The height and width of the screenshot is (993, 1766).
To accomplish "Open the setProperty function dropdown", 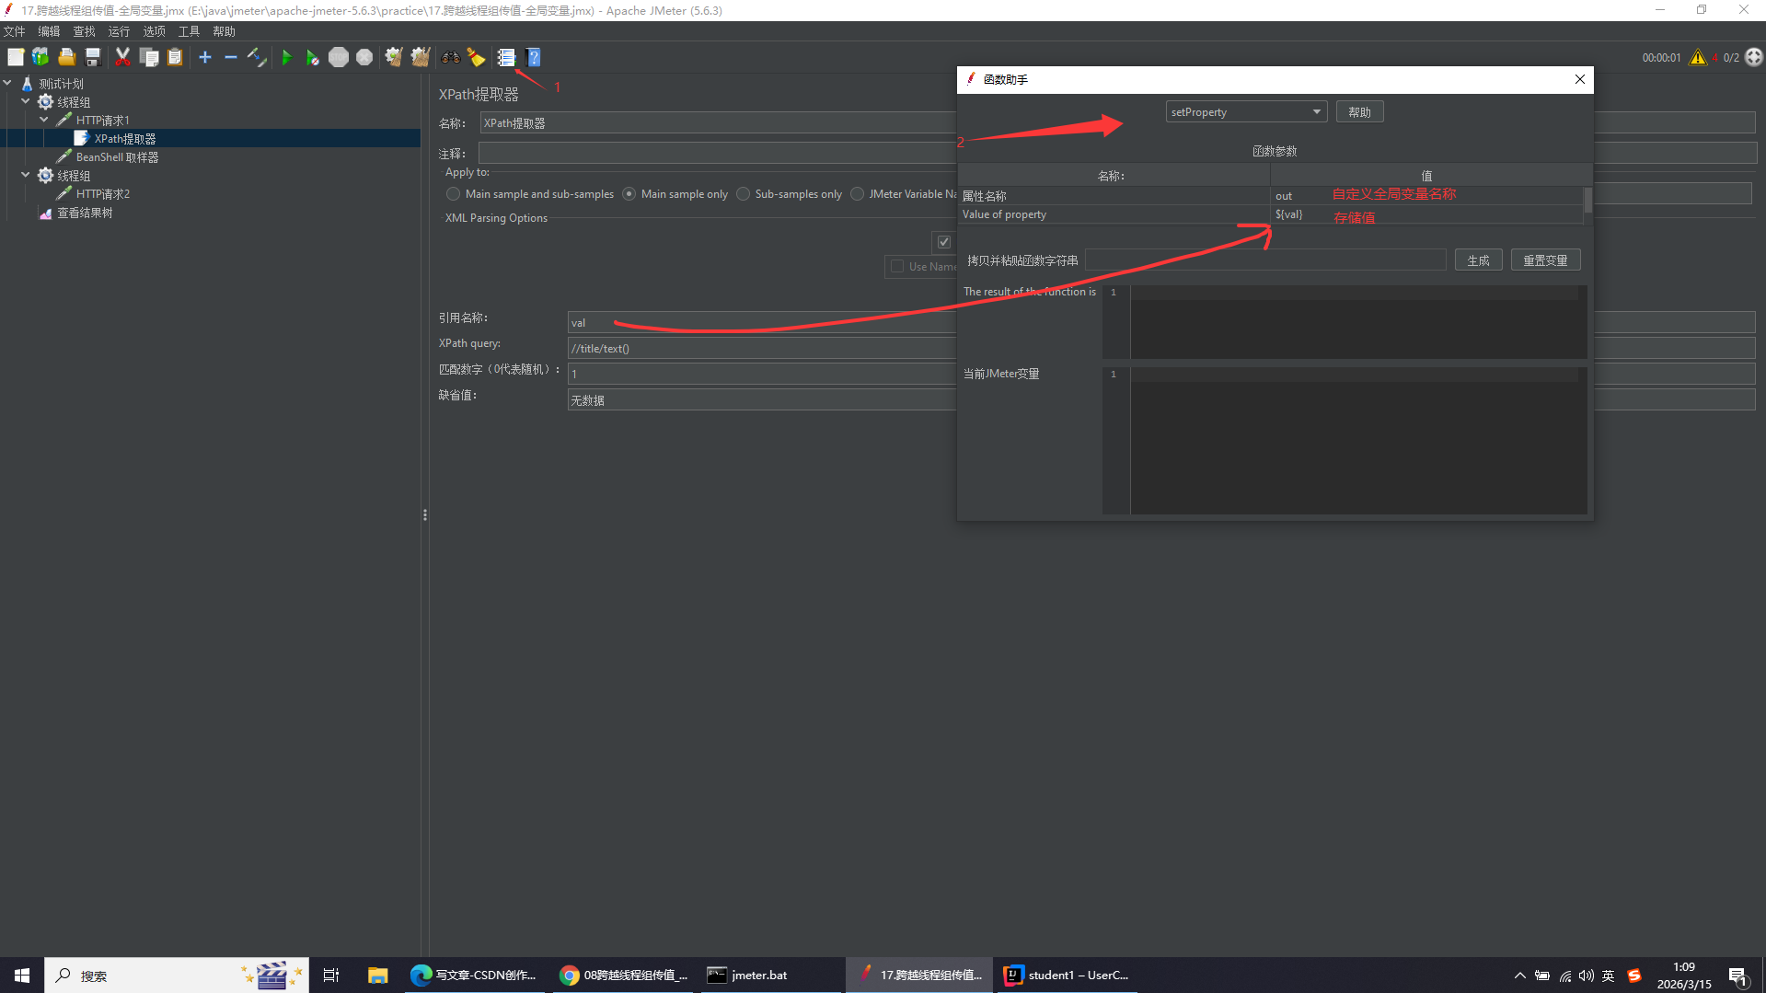I will coord(1246,112).
